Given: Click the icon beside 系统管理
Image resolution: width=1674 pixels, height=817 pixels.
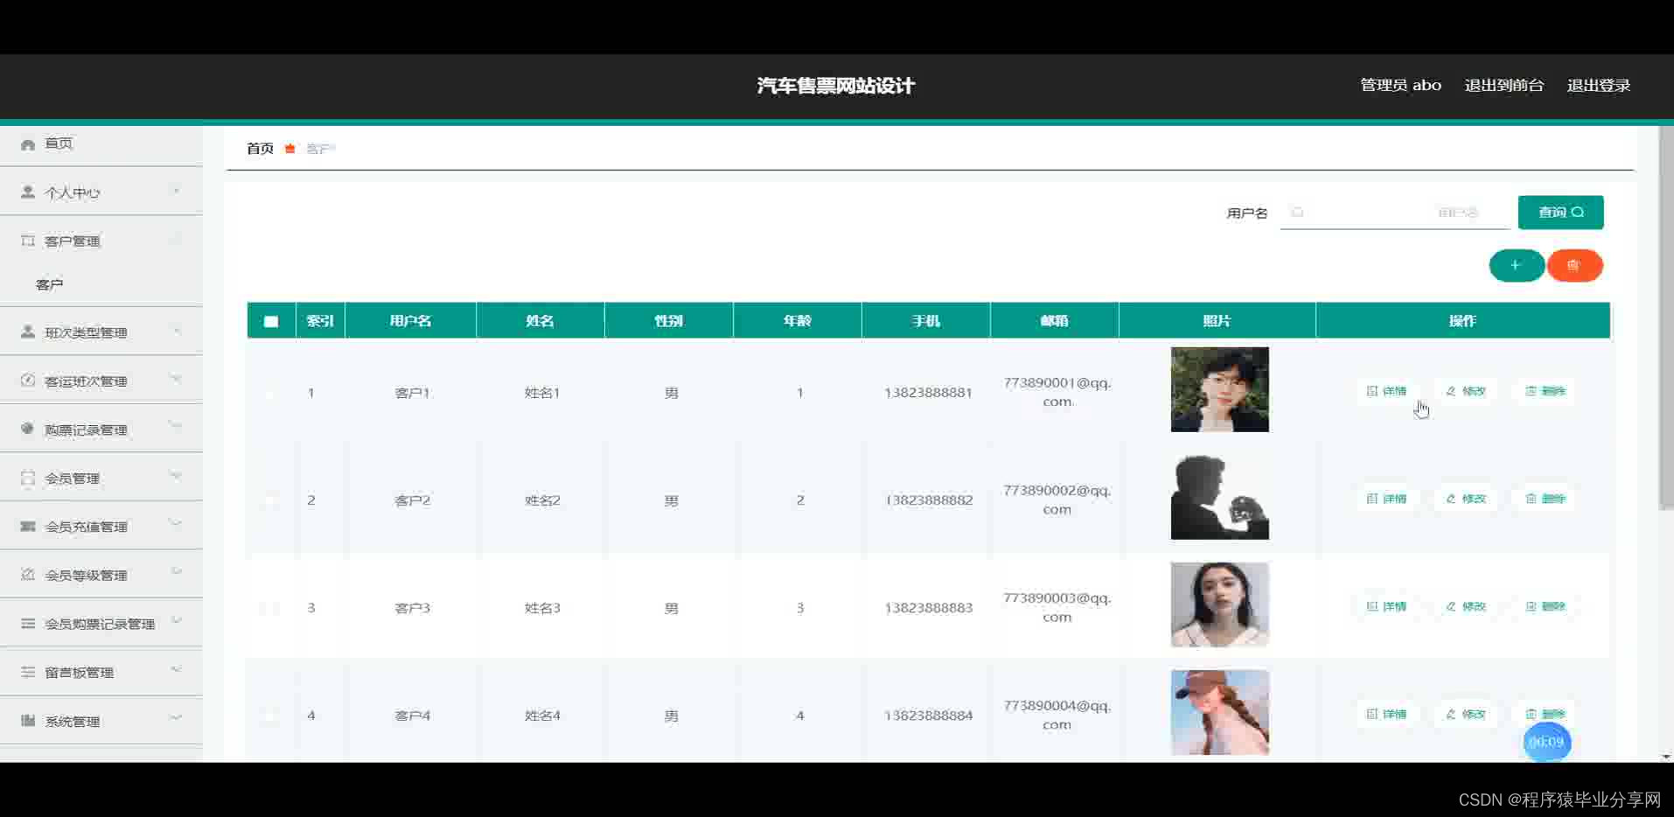Looking at the screenshot, I should [28, 721].
